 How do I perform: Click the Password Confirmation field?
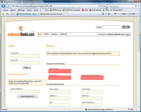(x=92, y=78)
